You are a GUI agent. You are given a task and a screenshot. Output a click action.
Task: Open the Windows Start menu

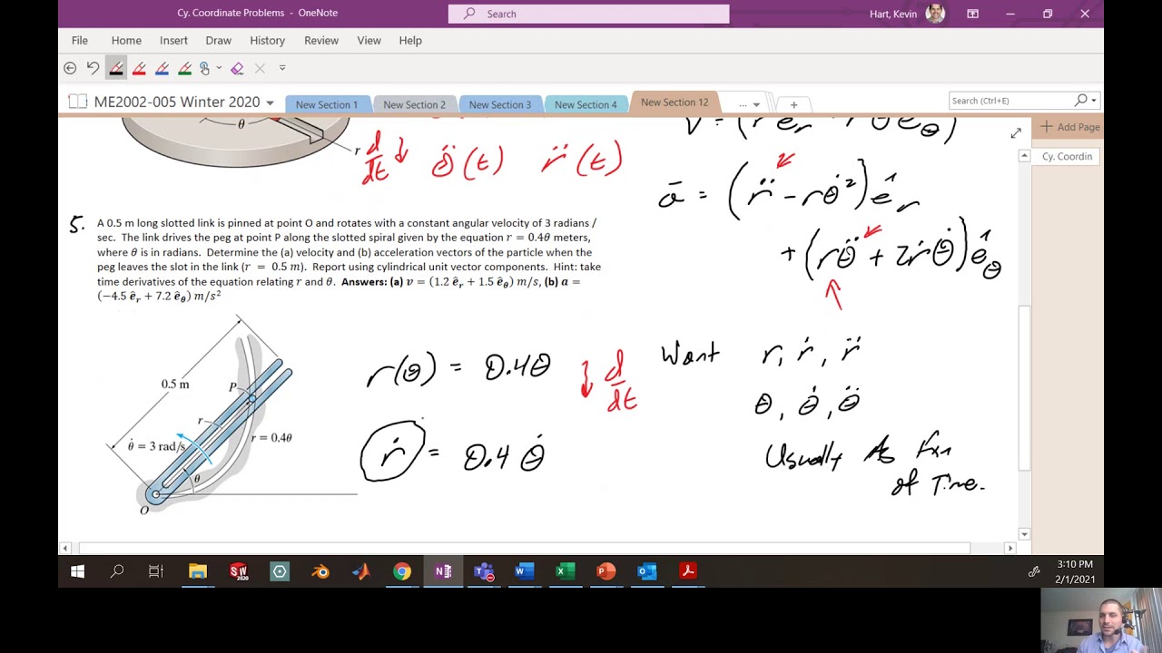point(77,571)
